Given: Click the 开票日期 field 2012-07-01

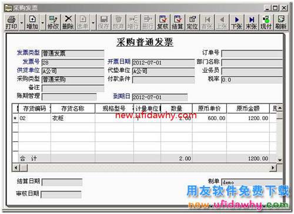Looking at the screenshot, I should pyautogui.click(x=163, y=63).
